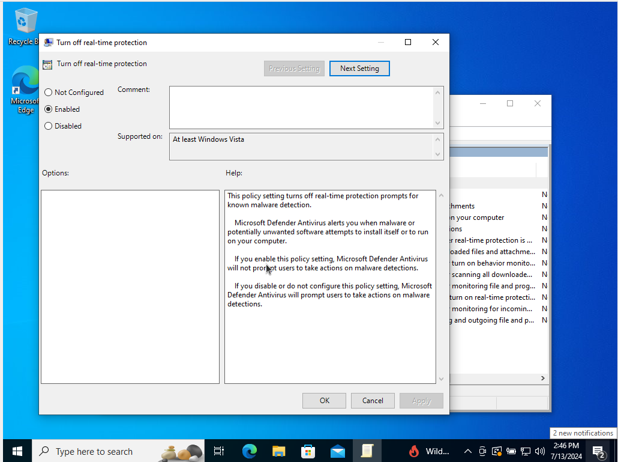Show hidden system tray icons
This screenshot has width=618, height=462.
coord(467,451)
